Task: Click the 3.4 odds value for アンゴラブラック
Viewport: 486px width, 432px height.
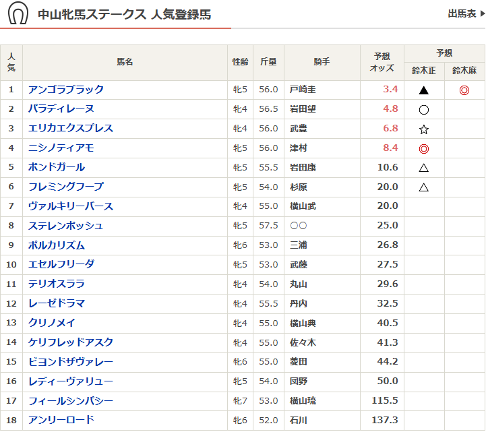Action: point(390,90)
